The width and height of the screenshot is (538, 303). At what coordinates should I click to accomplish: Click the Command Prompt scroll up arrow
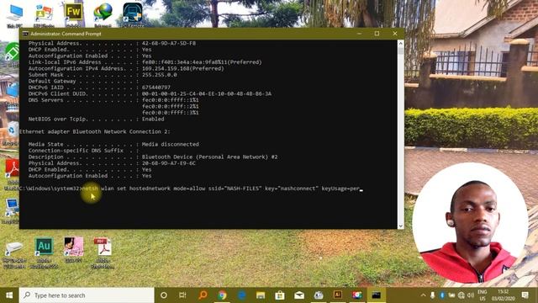point(400,43)
